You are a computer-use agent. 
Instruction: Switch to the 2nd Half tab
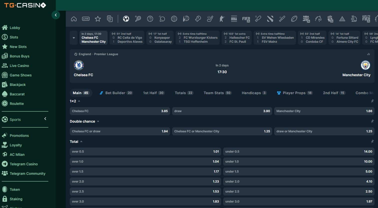tap(334, 93)
